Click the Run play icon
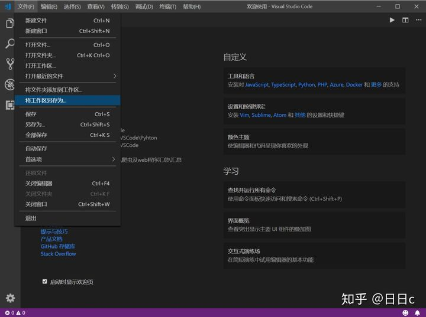The height and width of the screenshot is (317, 426). pyautogui.click(x=392, y=20)
